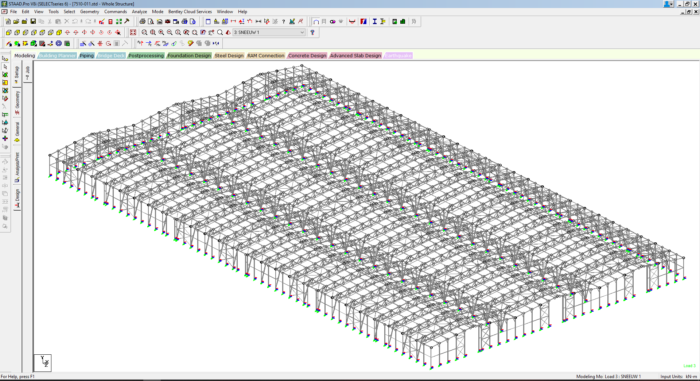Save the model with floppy disk icon

point(33,22)
